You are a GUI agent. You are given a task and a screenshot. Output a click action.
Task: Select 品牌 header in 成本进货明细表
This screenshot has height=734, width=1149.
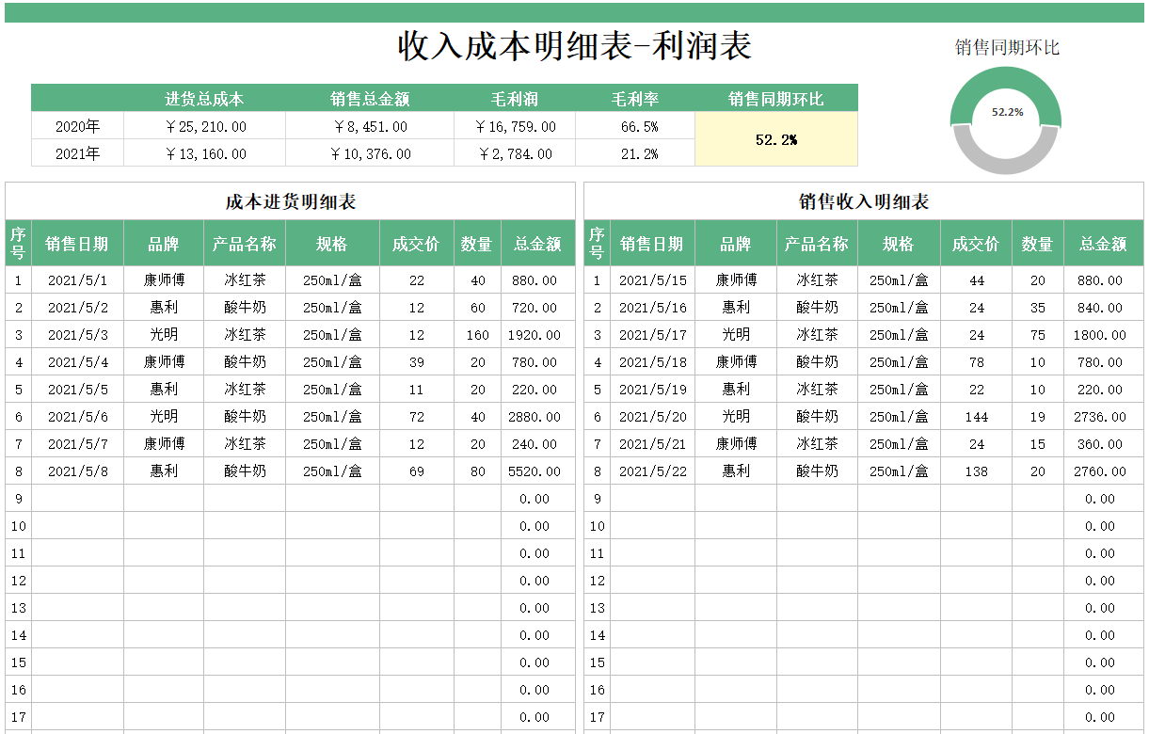164,244
